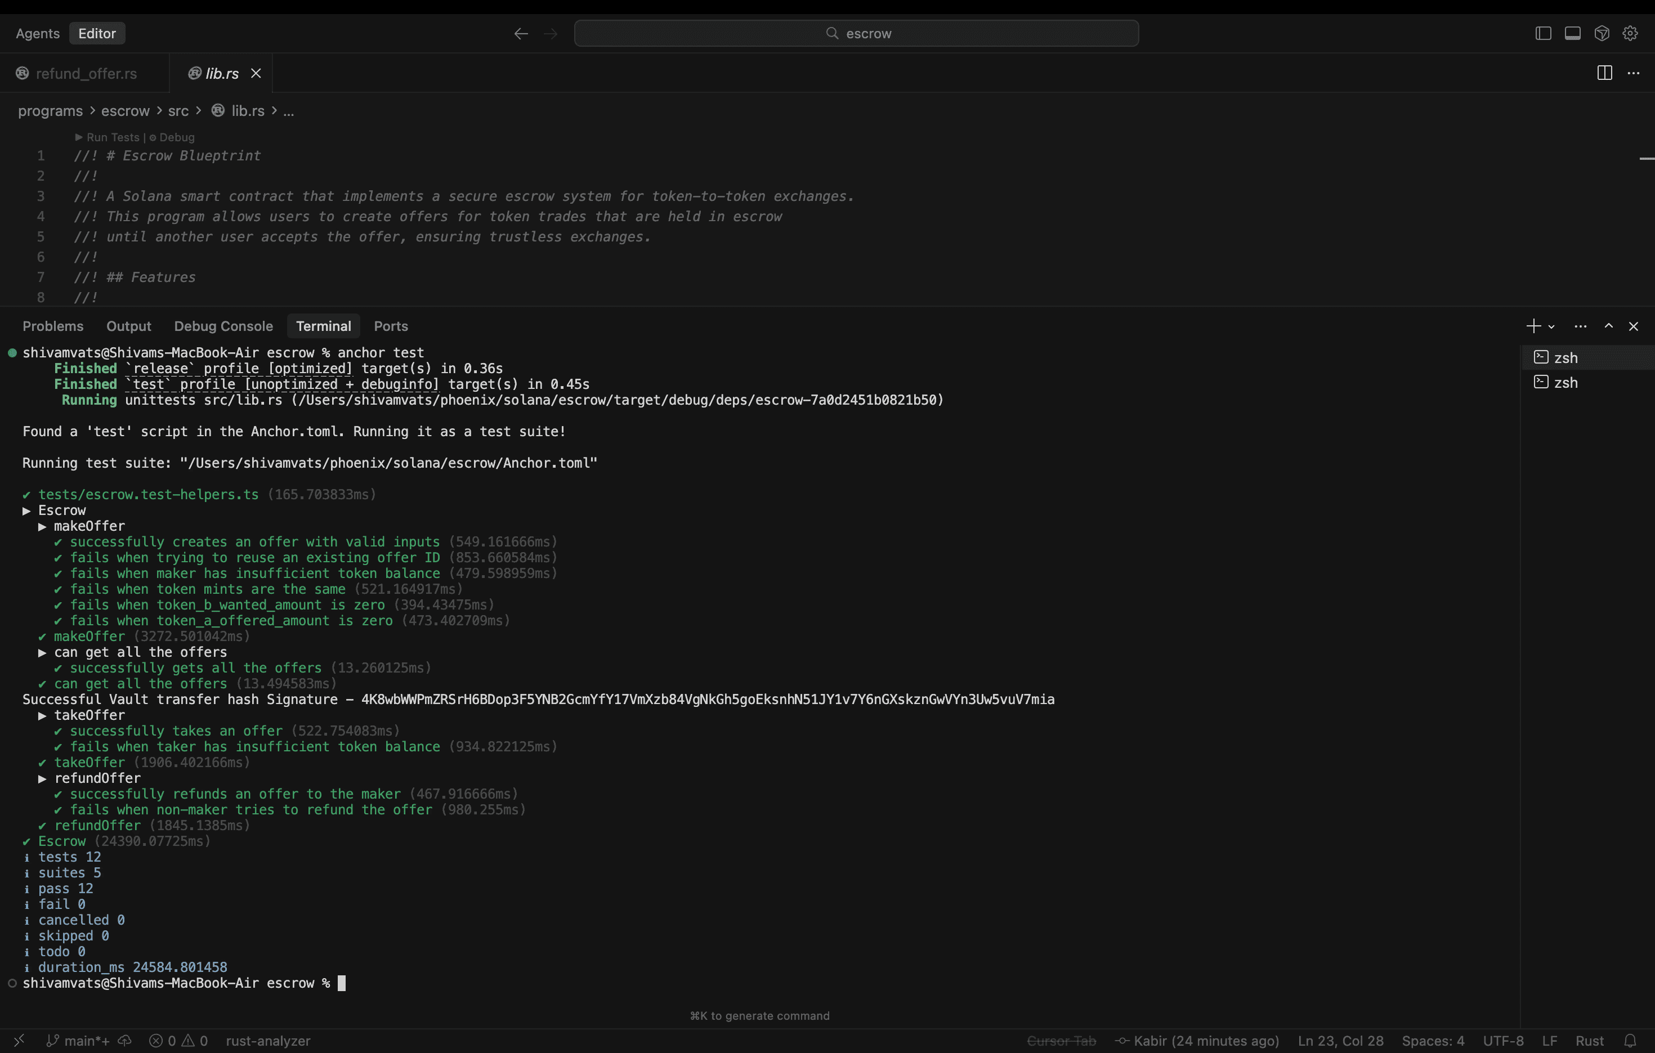The width and height of the screenshot is (1655, 1053).
Task: Open the notifications bell in status bar
Action: point(1630,1041)
